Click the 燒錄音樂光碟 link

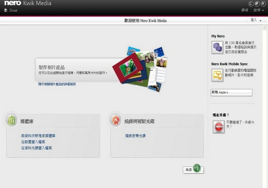[135, 136]
